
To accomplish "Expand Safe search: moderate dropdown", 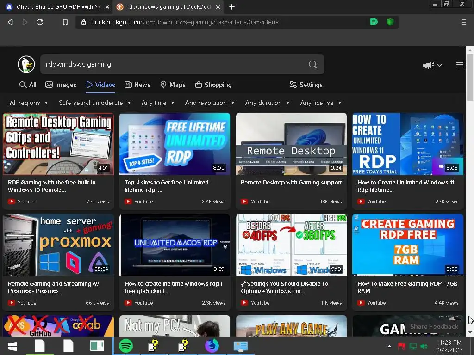I will pos(95,103).
